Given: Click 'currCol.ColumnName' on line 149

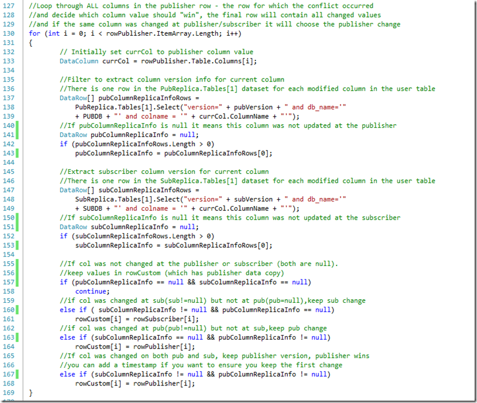Looking at the screenshot, I should 234,209.
